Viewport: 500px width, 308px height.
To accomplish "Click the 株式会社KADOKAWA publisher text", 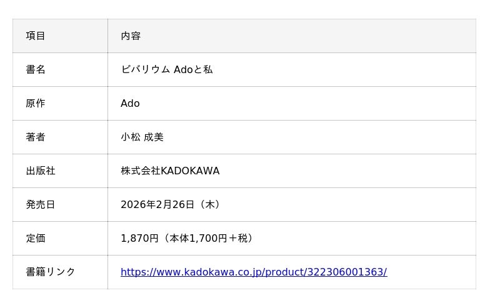I will (170, 171).
